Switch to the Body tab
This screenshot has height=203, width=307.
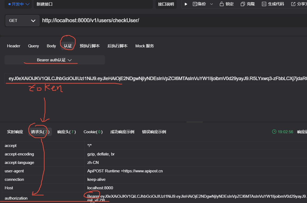[x=51, y=46]
